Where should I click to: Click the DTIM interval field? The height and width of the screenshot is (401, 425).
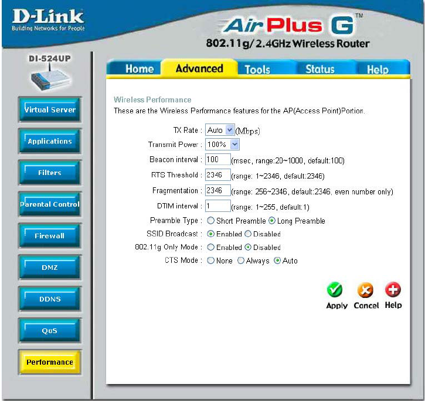point(218,206)
